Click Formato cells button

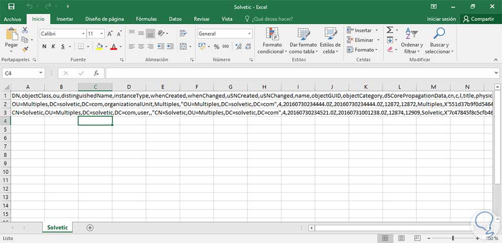pyautogui.click(x=363, y=50)
